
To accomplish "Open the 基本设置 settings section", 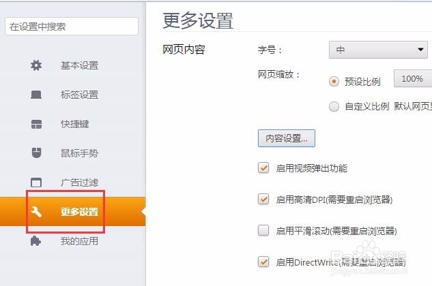I will coord(79,65).
